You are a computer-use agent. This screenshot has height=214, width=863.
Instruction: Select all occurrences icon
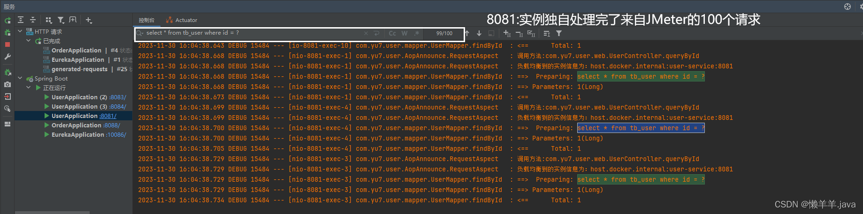point(531,33)
